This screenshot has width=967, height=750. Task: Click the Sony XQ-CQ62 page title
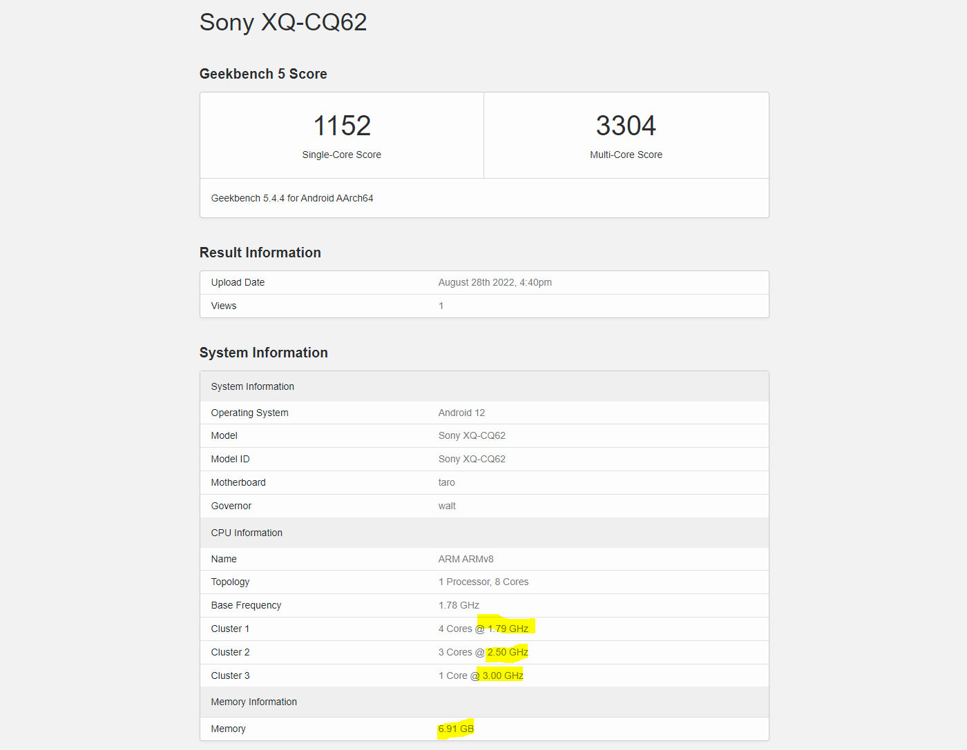[x=283, y=22]
